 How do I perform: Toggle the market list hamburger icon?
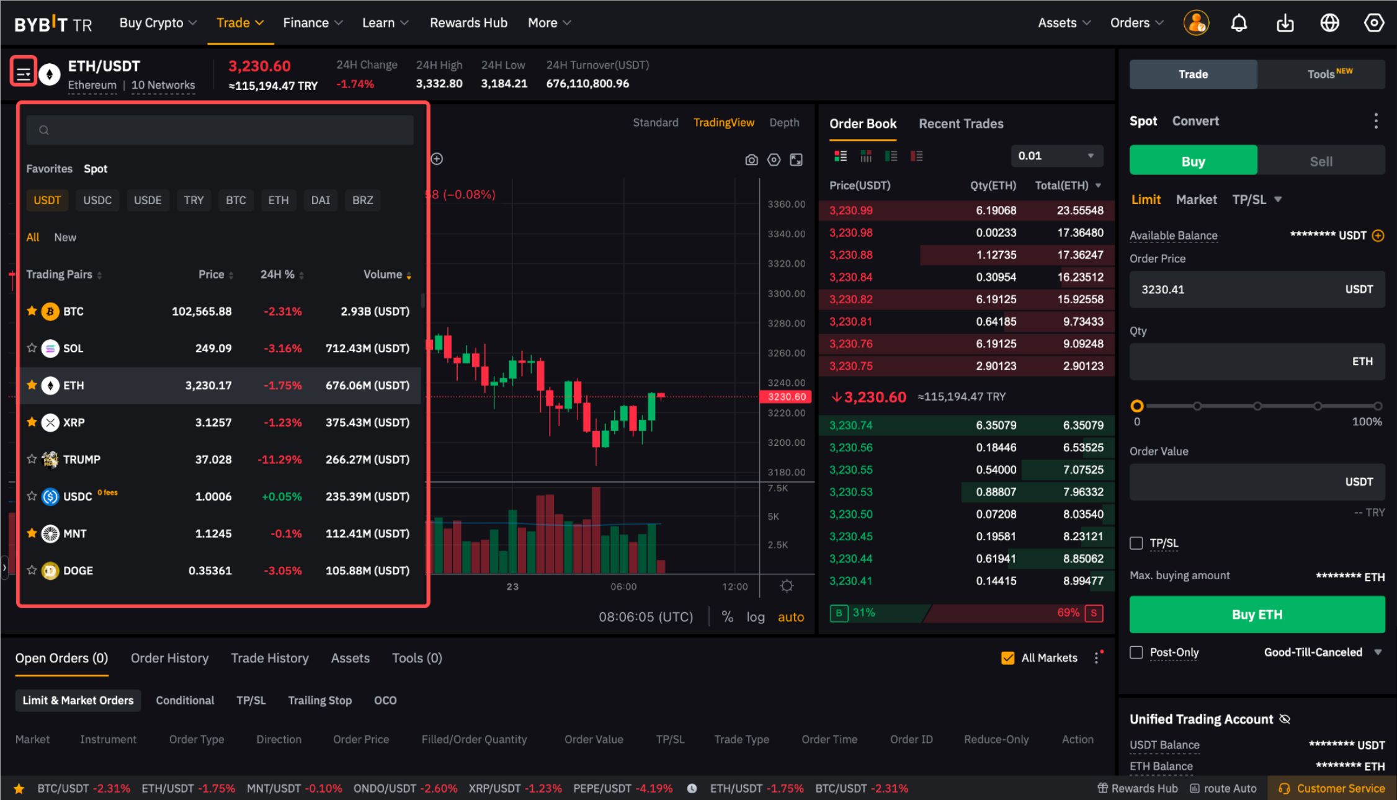(x=24, y=74)
